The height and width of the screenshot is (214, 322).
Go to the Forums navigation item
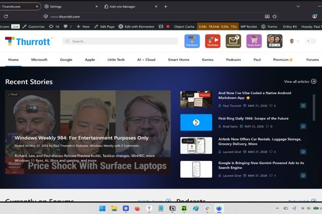[312, 59]
